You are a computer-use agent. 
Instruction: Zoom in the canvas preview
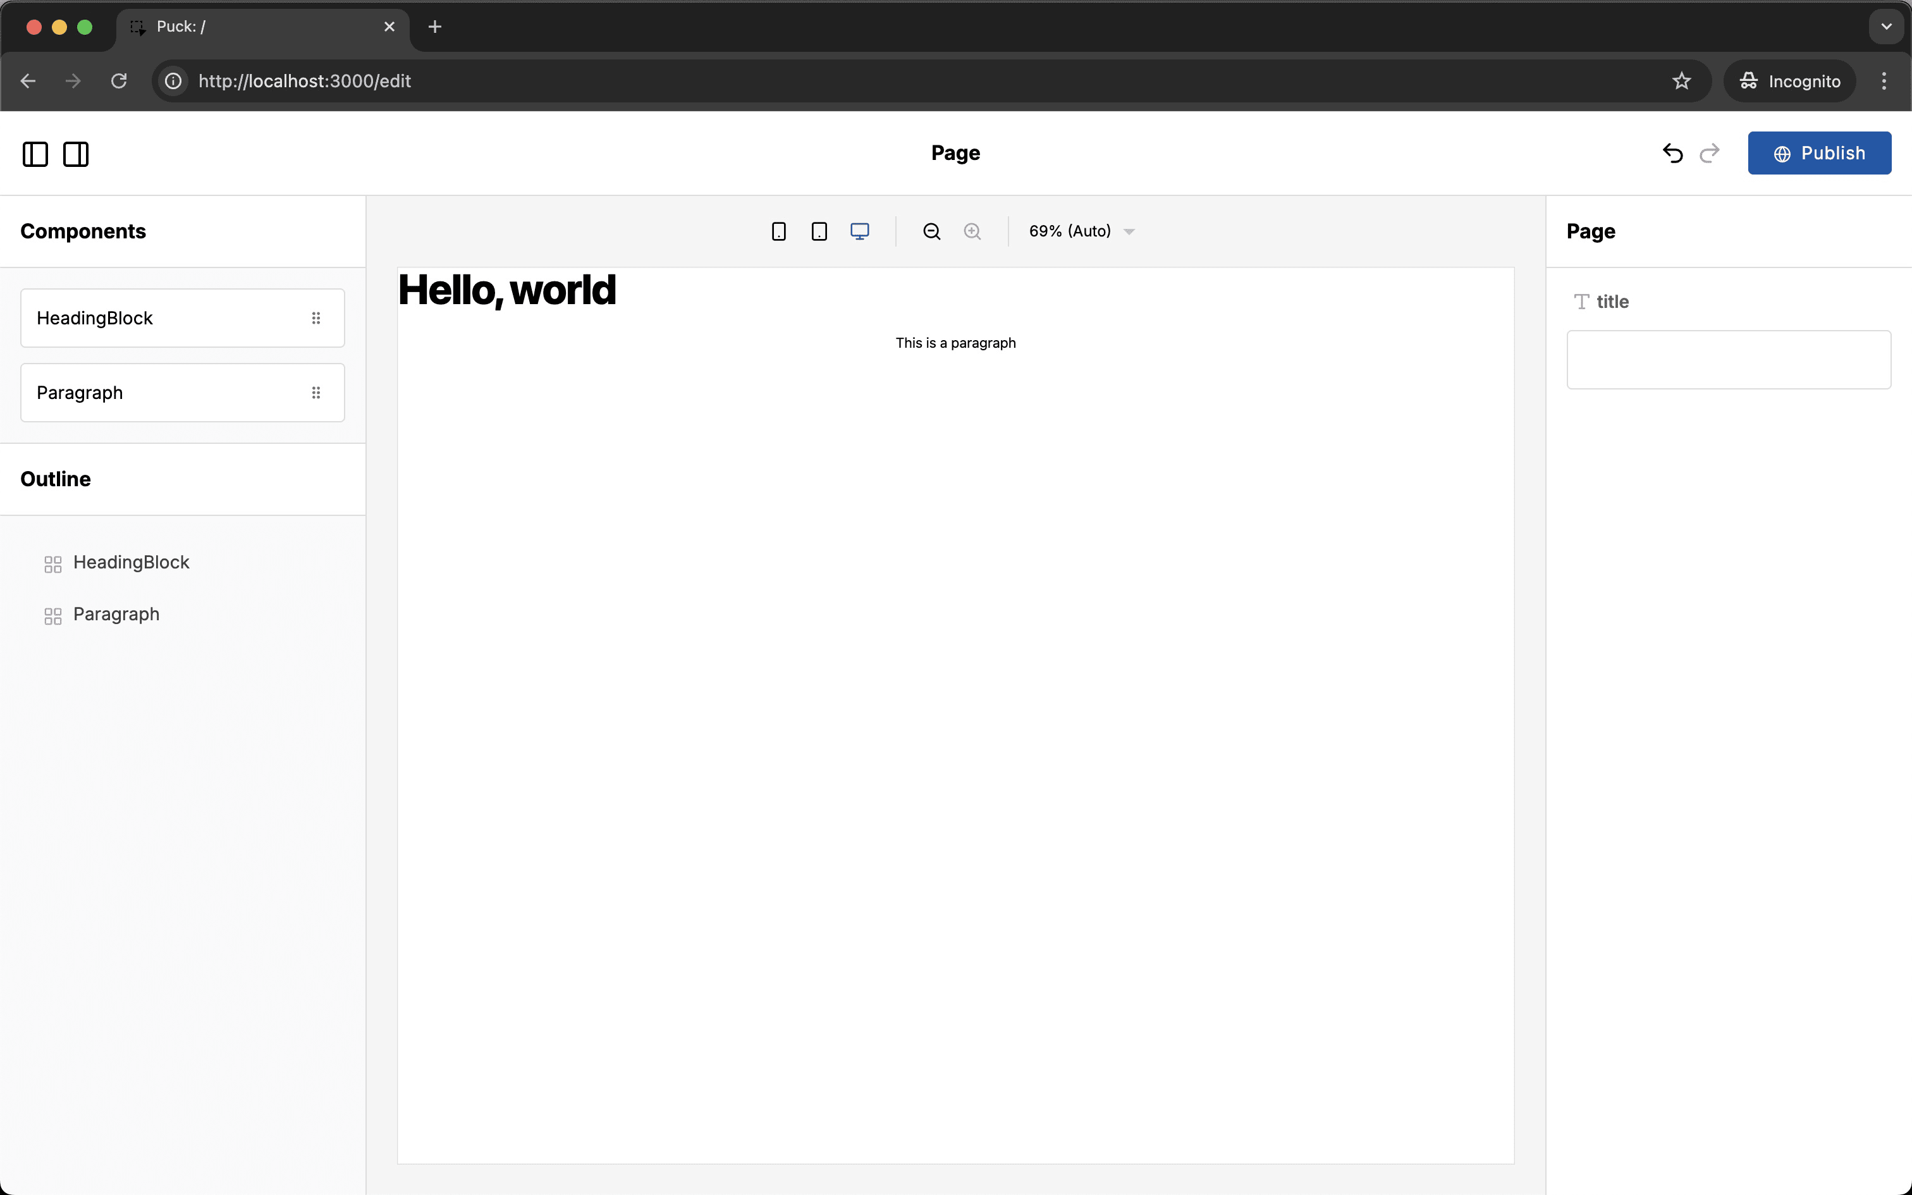tap(972, 231)
